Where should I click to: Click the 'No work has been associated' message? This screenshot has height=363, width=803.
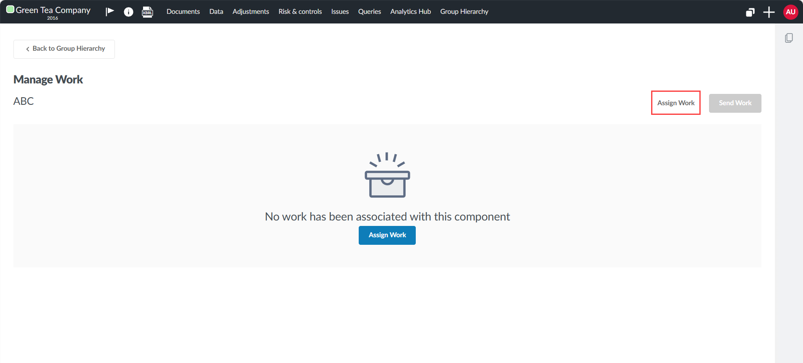387,217
